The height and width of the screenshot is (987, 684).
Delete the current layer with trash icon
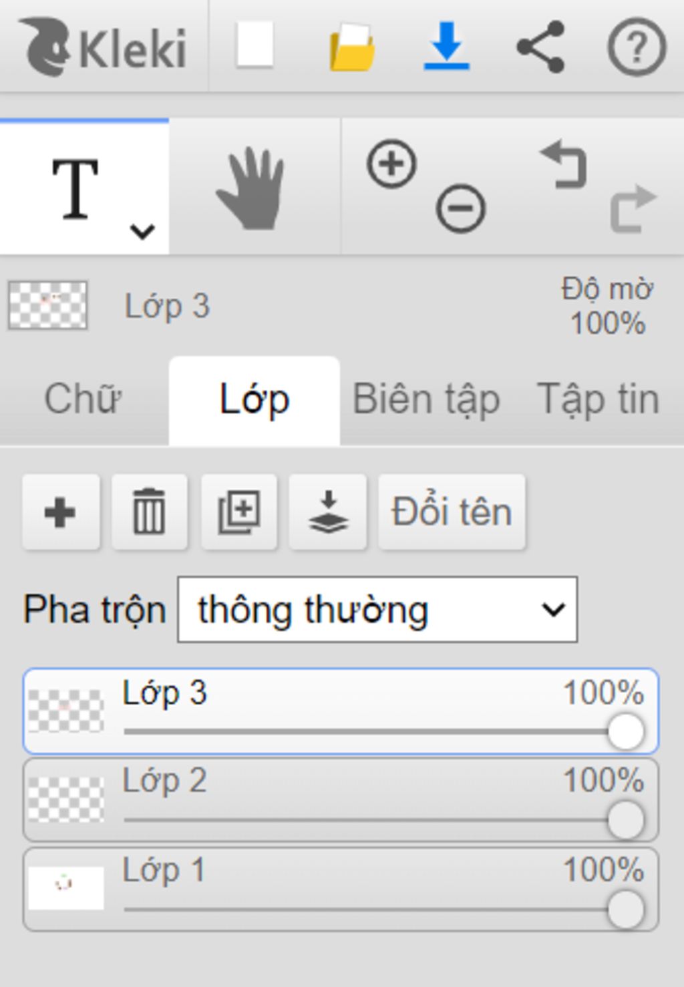point(150,512)
